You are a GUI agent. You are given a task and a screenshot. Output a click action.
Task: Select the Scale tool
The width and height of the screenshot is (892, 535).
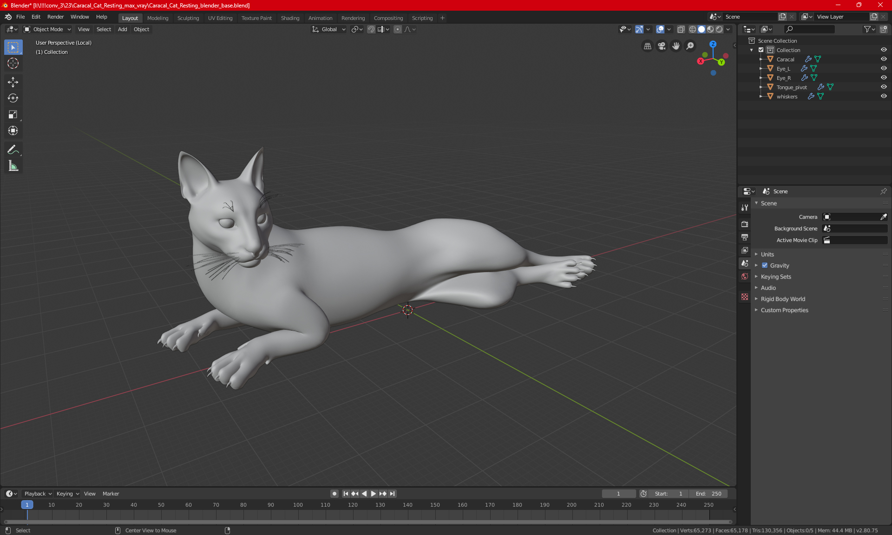[x=13, y=115]
